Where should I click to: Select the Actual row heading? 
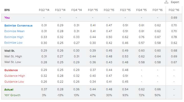point(9,90)
